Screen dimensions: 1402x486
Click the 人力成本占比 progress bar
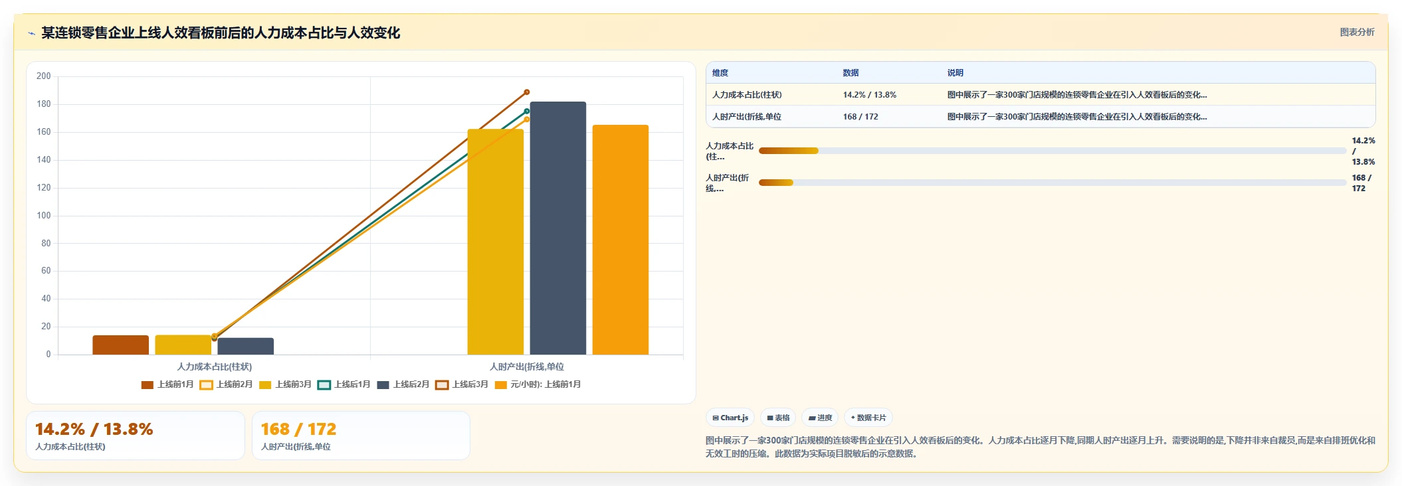(1052, 151)
